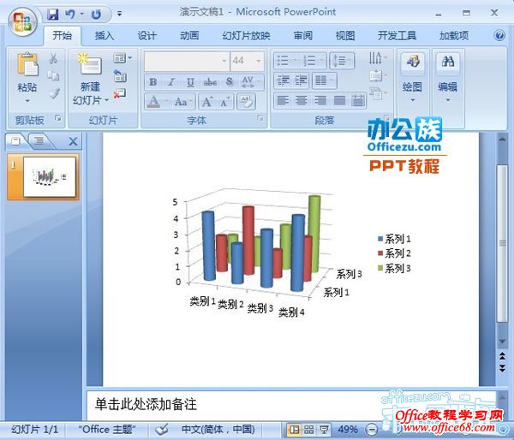Jump to the previous slide using double up arrows
Screen dimensions: 514x440
click(x=502, y=356)
